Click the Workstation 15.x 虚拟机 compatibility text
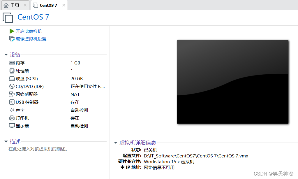298x179 pixels. click(x=169, y=162)
